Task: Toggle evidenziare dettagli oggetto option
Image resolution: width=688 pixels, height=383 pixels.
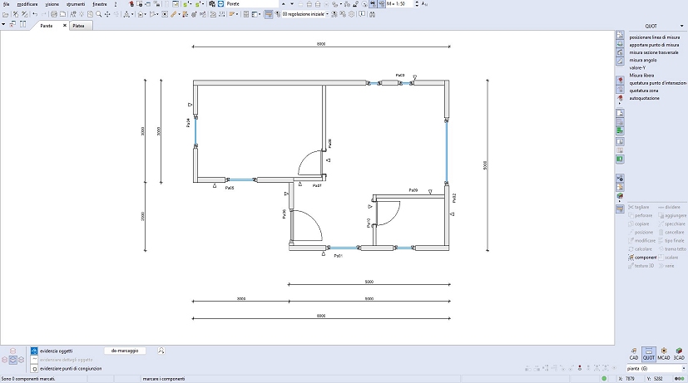Action: (34, 360)
